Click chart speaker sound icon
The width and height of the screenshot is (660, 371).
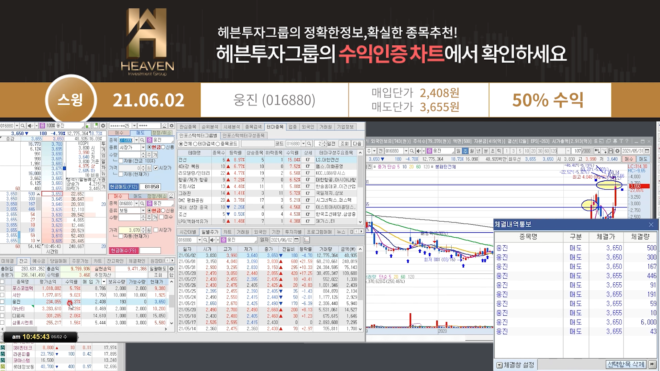tap(419, 151)
